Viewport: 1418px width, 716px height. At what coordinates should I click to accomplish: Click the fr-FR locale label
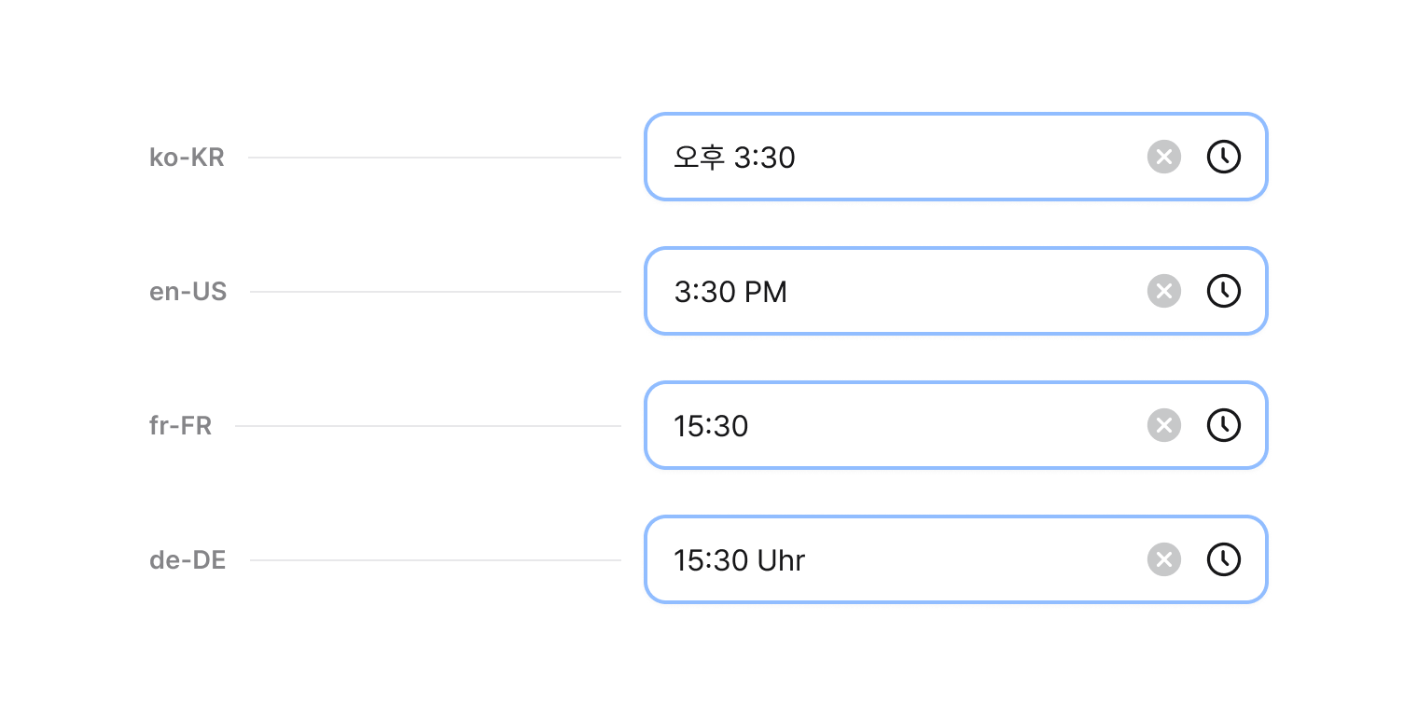(181, 426)
